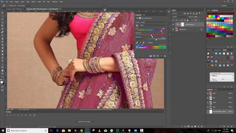This screenshot has width=236, height=133.
Task: Hide the Background layer
Action: [x=173, y=29]
